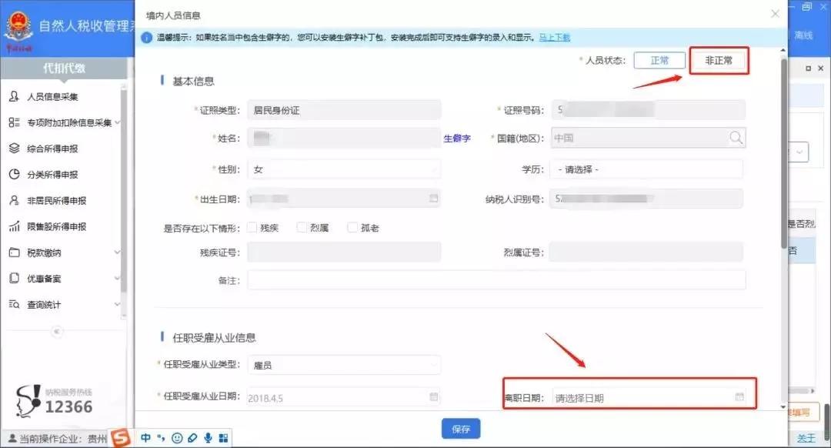Expand the 查询统计 menu chevron

pyautogui.click(x=117, y=304)
